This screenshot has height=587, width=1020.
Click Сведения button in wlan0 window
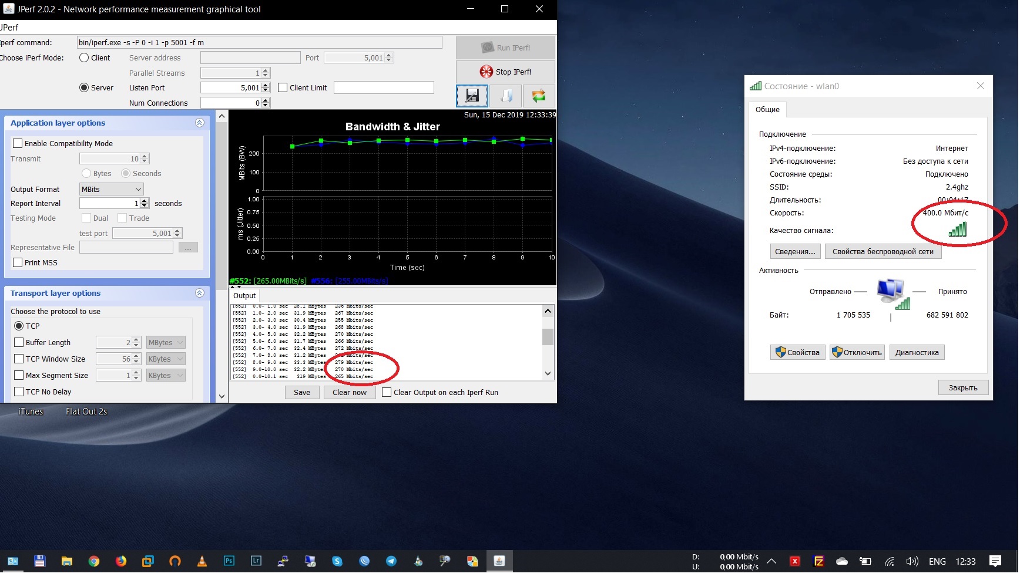(795, 251)
